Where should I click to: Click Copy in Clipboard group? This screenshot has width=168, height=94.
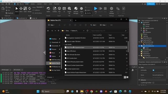coord(8,7)
